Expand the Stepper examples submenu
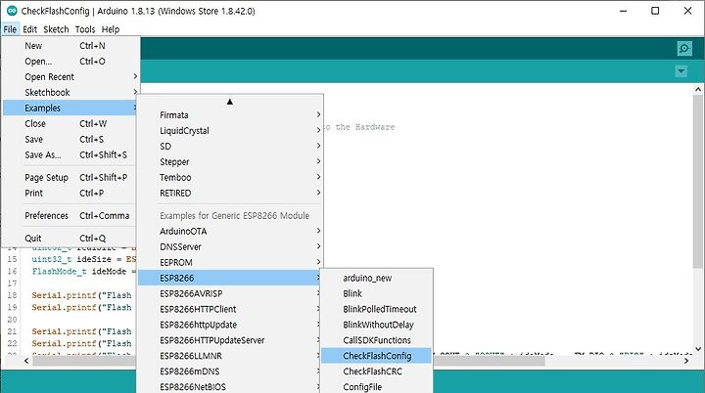The image size is (705, 393). pos(230,161)
